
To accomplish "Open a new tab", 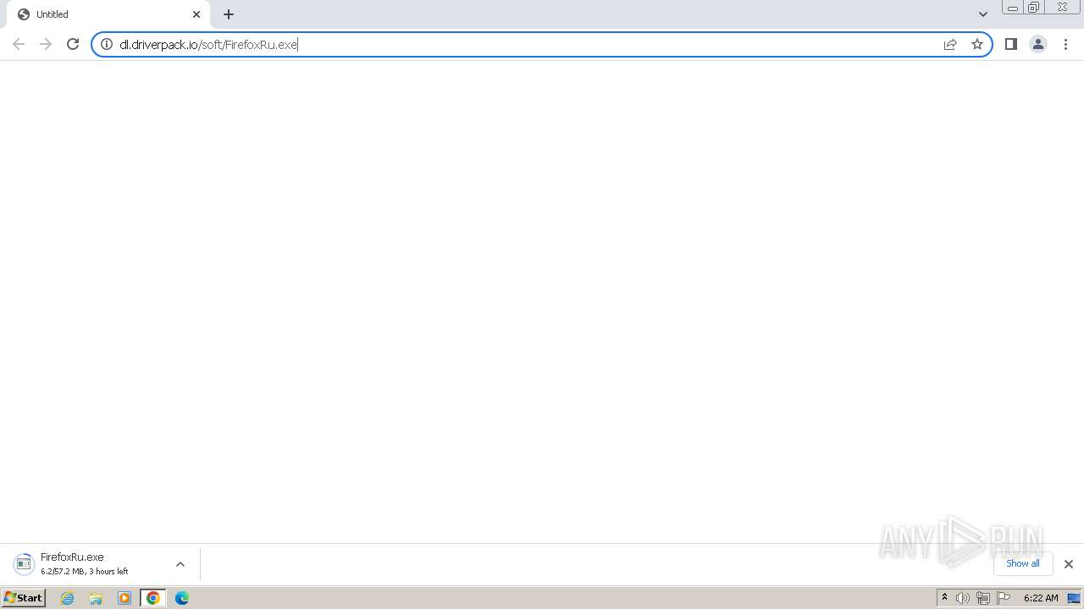I will pyautogui.click(x=229, y=14).
